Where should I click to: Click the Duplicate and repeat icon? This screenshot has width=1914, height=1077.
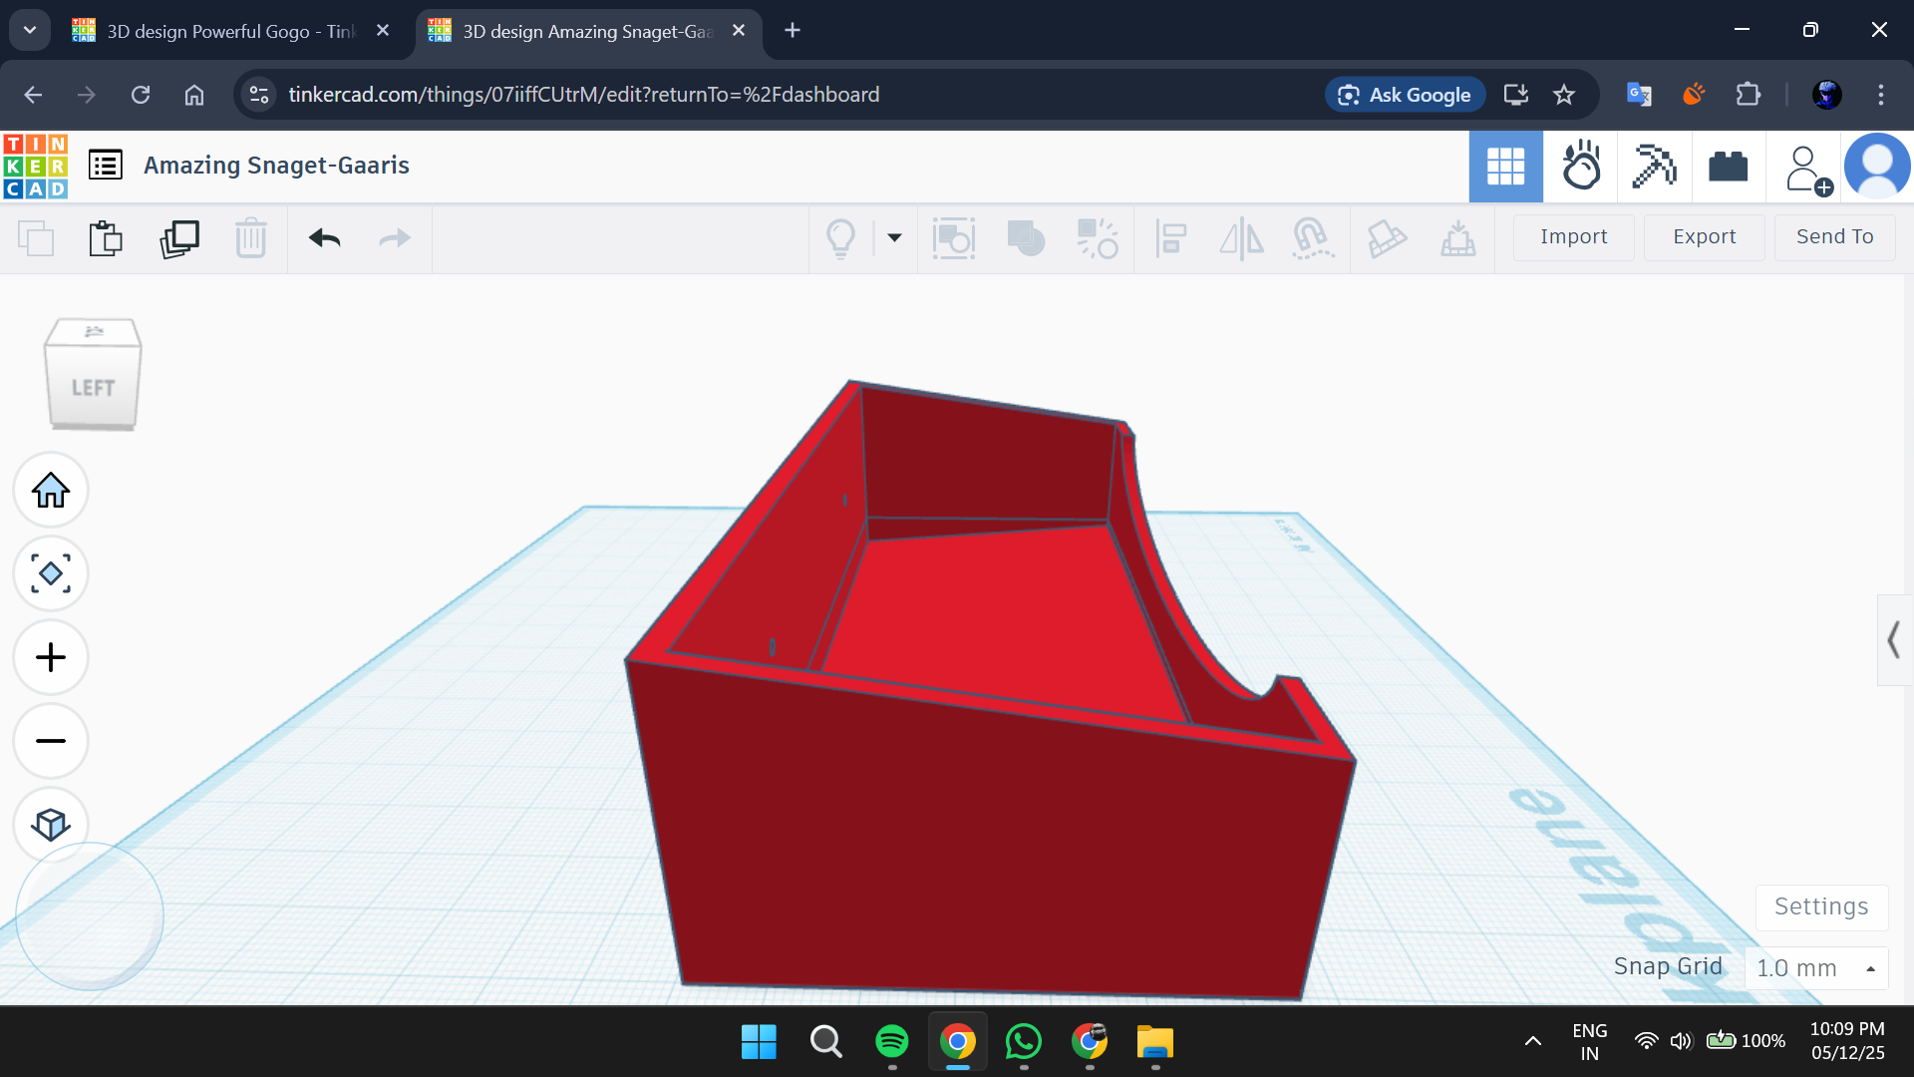click(x=179, y=238)
